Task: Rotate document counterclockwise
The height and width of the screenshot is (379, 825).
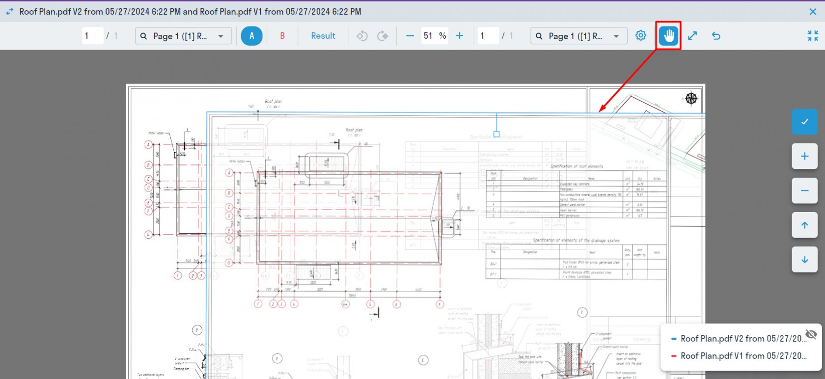Action: tap(362, 35)
